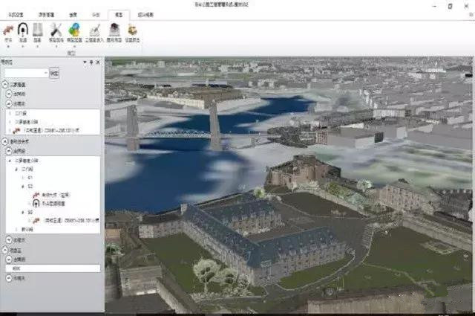Click the bridge icon in the ribbon
475x316 pixels.
[x=8, y=30]
